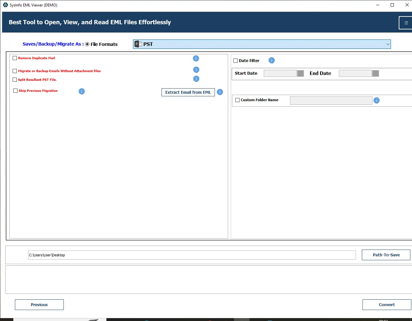This screenshot has width=412, height=321.
Task: Maximize the SysInfo EML Viewer window
Action: point(392,5)
